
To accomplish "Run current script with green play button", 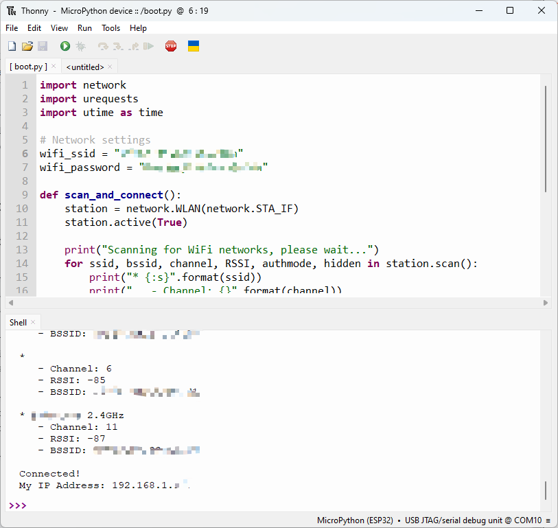I will click(x=65, y=46).
